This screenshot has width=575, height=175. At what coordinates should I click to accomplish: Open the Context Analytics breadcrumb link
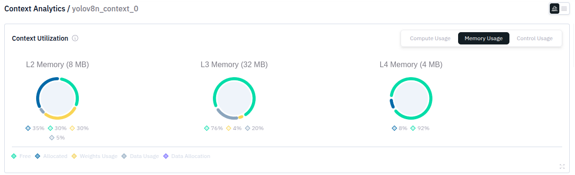35,9
